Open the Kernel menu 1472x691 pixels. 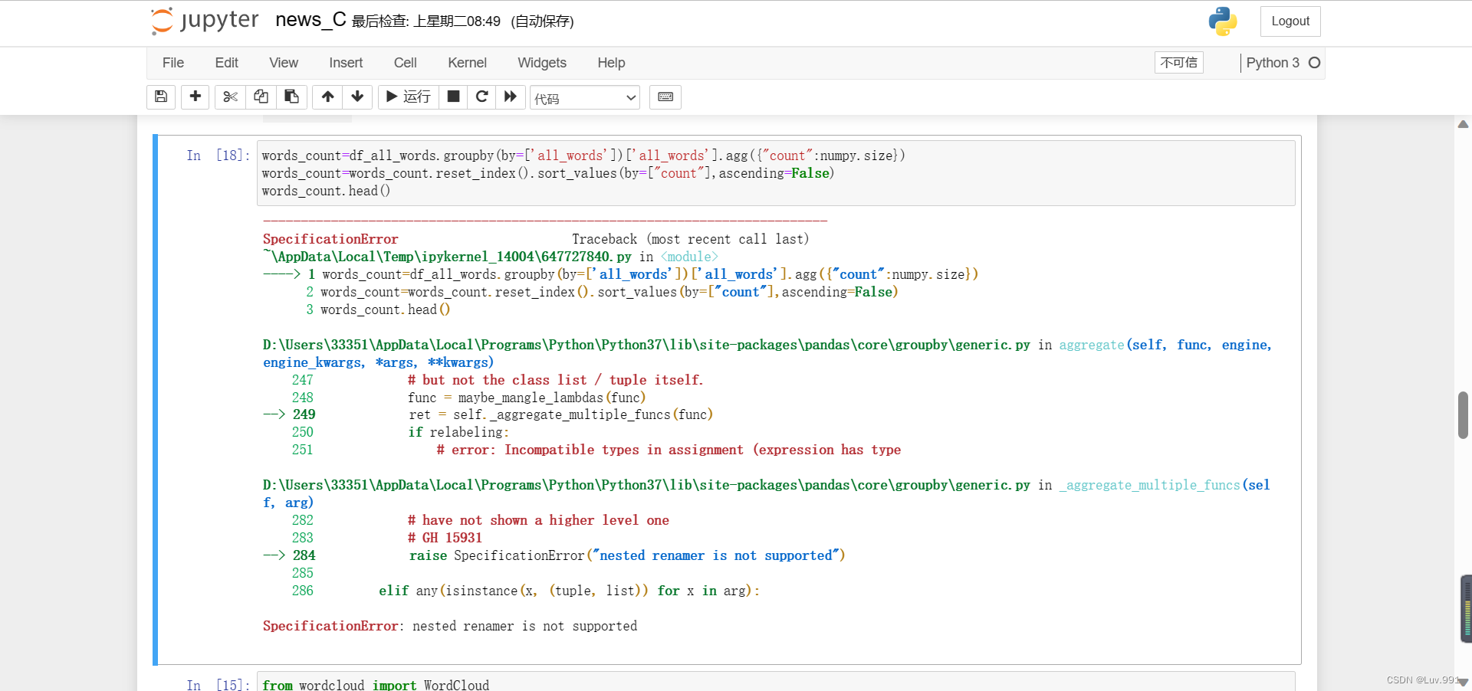[x=467, y=63]
